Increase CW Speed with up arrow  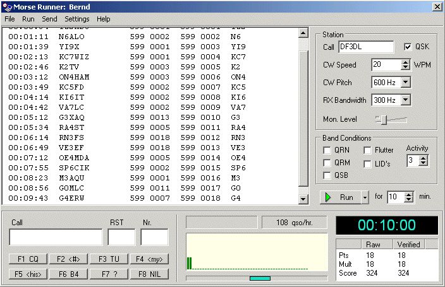click(x=405, y=62)
